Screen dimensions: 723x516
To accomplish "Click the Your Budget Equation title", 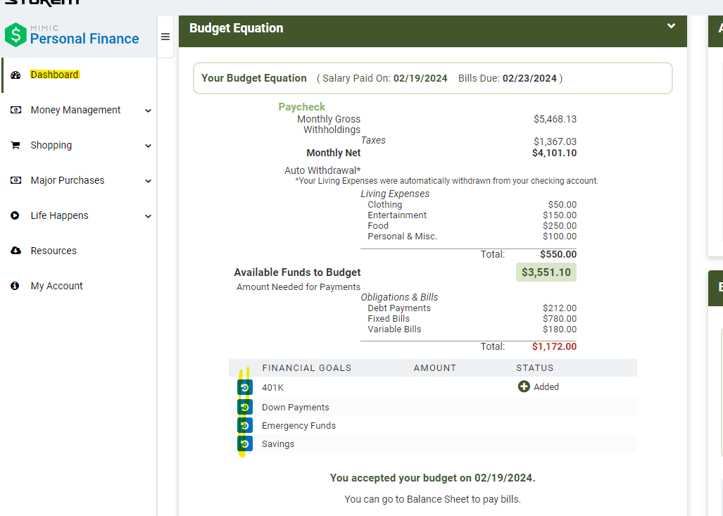I will tap(254, 78).
